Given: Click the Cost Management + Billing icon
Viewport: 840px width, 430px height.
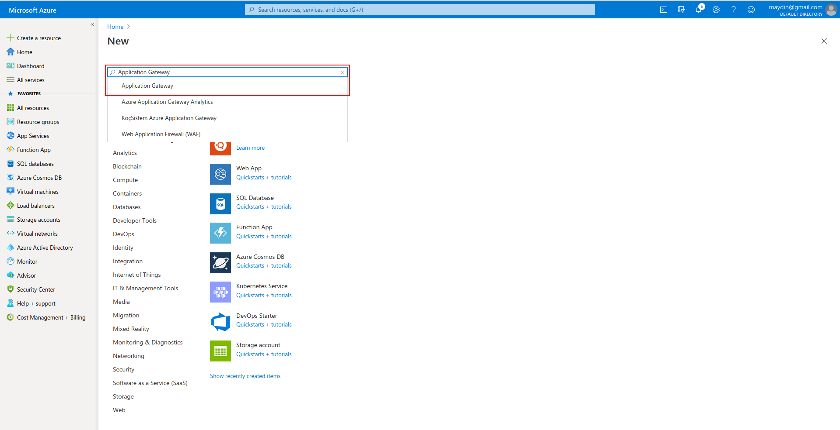Looking at the screenshot, I should point(10,317).
